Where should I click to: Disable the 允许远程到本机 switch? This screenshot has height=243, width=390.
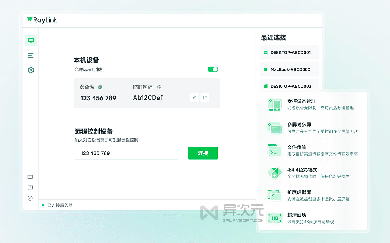pyautogui.click(x=213, y=69)
